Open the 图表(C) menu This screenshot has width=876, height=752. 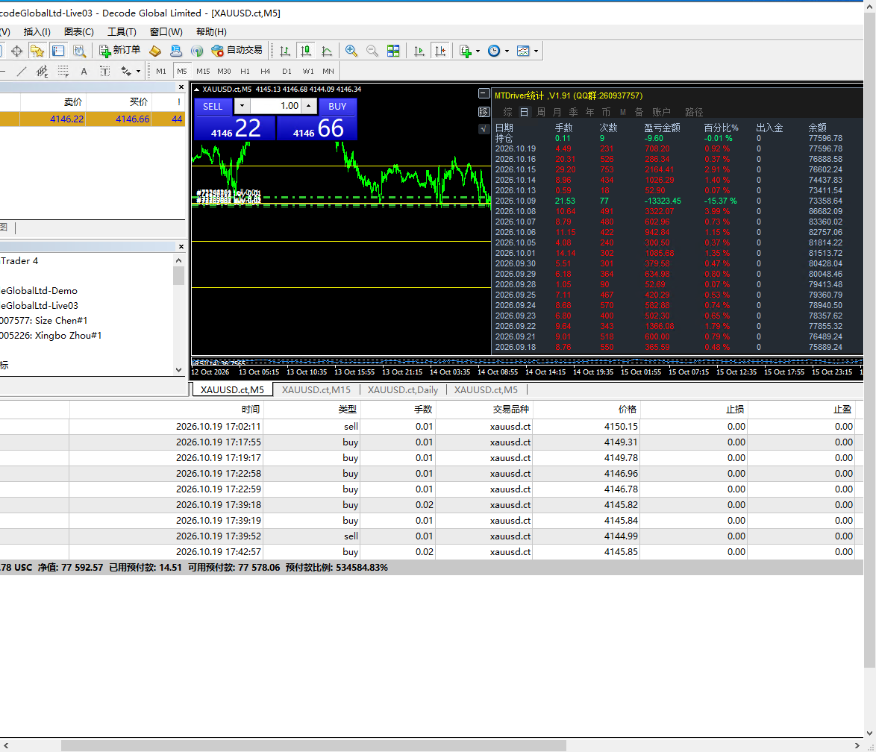pos(79,32)
